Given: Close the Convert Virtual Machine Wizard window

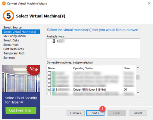Looking at the screenshot, I should coord(149,3).
